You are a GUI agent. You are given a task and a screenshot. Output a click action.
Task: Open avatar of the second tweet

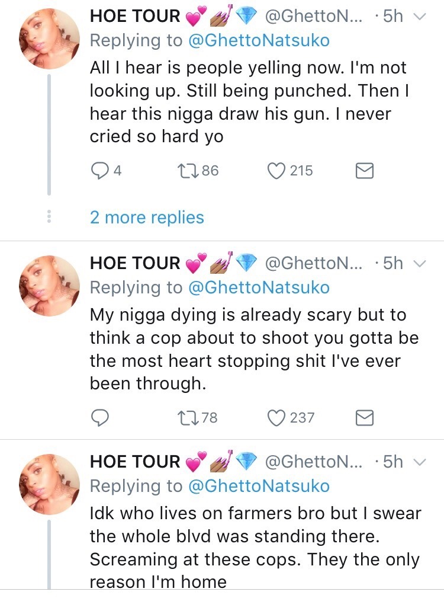[x=50, y=285]
